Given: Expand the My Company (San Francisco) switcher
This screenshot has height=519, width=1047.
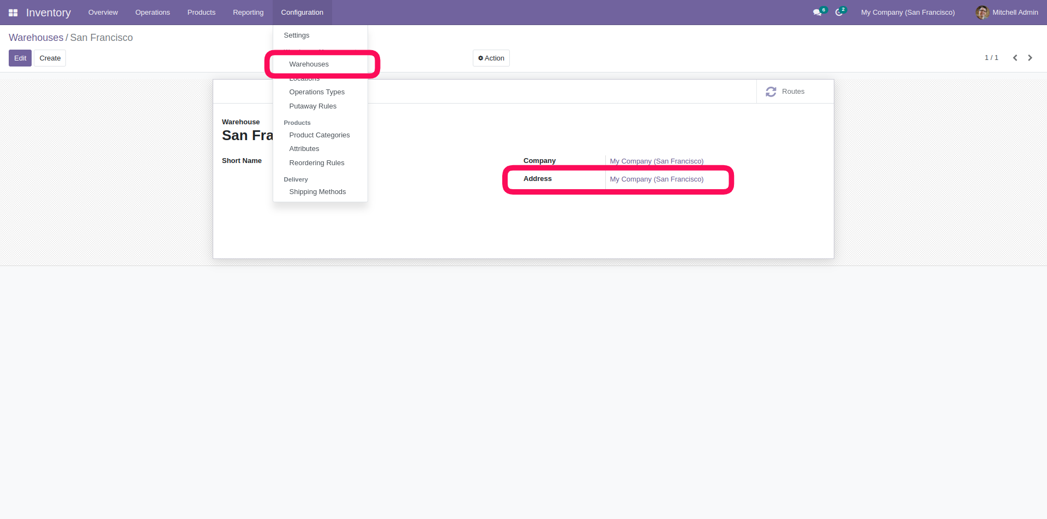Looking at the screenshot, I should click(907, 13).
